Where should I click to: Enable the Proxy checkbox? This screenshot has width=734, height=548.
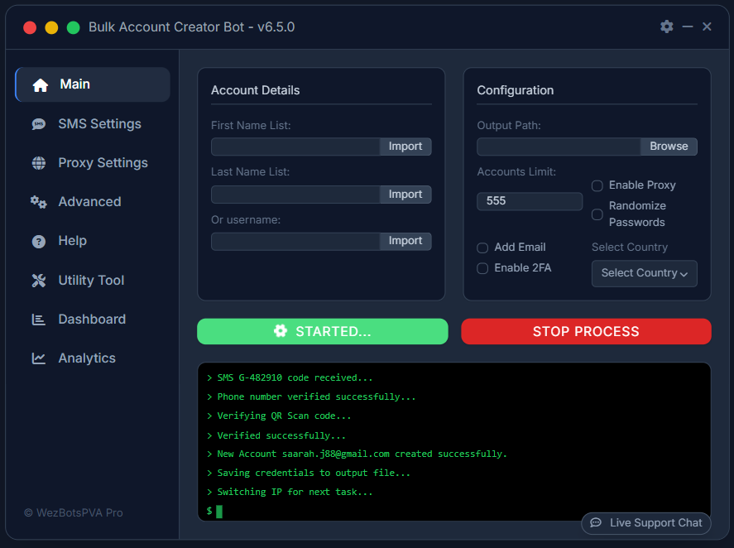pos(597,185)
